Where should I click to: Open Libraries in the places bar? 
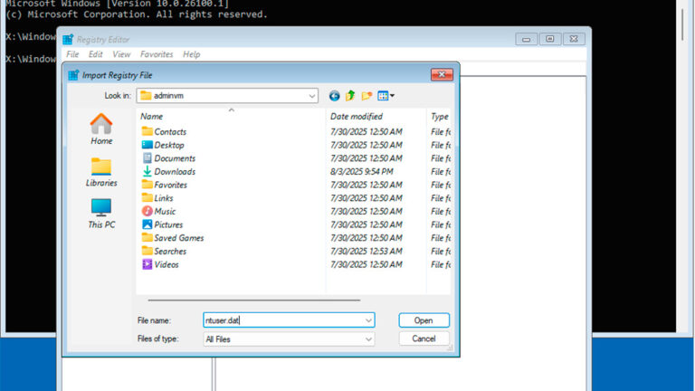click(101, 172)
